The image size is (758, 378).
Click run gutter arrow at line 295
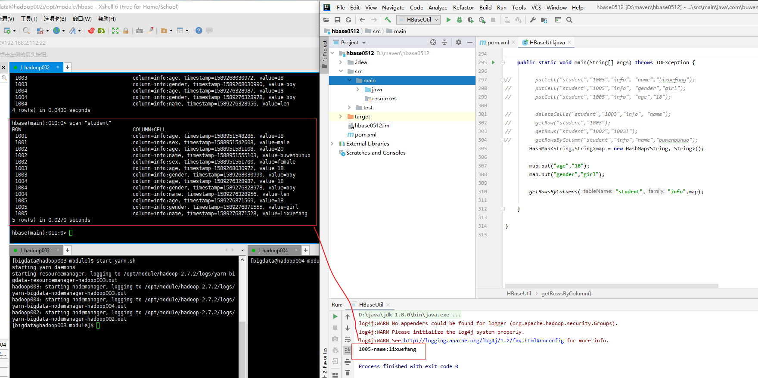tap(493, 62)
